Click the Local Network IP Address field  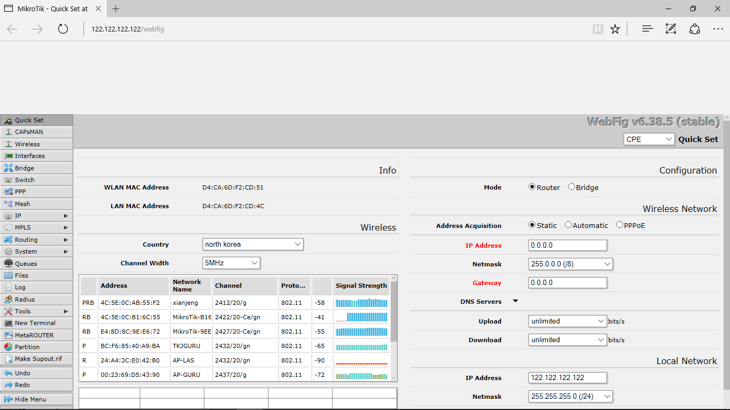(568, 377)
